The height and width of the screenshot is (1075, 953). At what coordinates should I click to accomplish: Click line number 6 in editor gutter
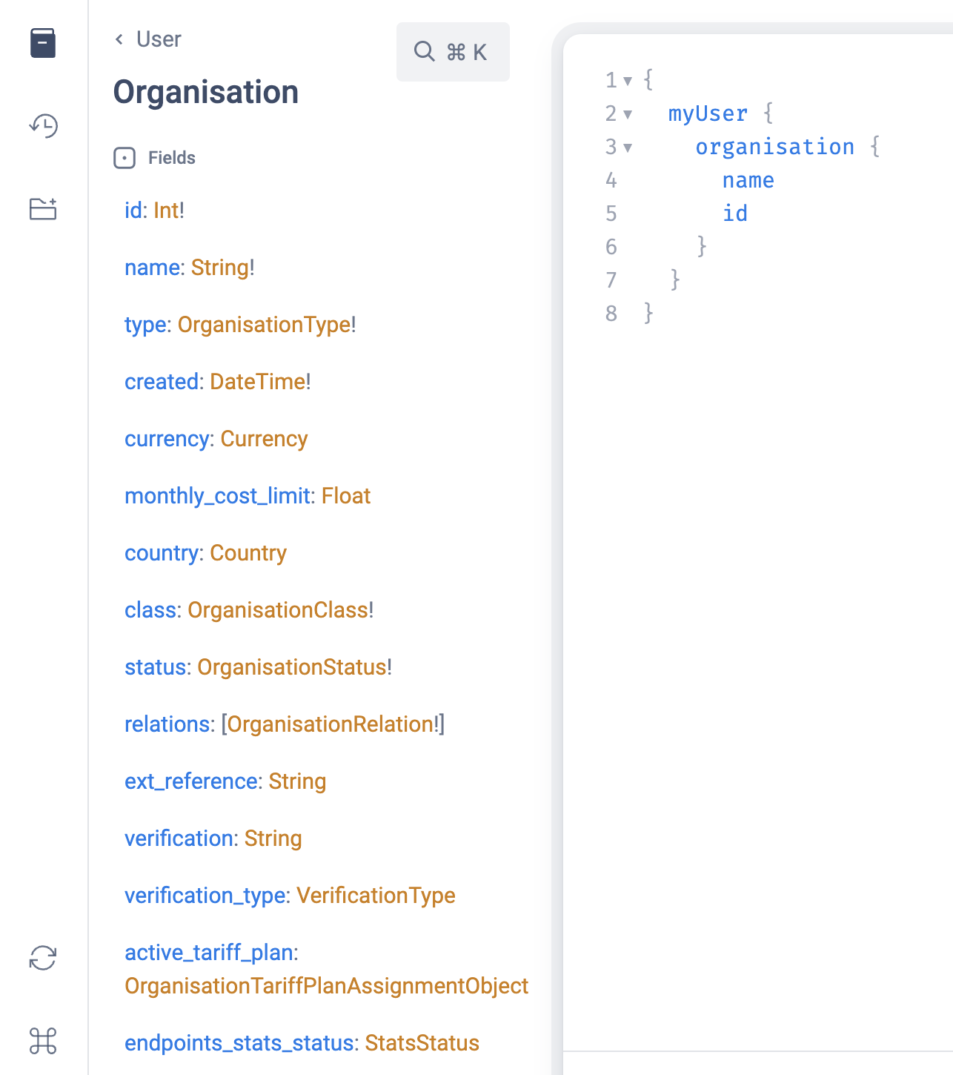coord(611,247)
